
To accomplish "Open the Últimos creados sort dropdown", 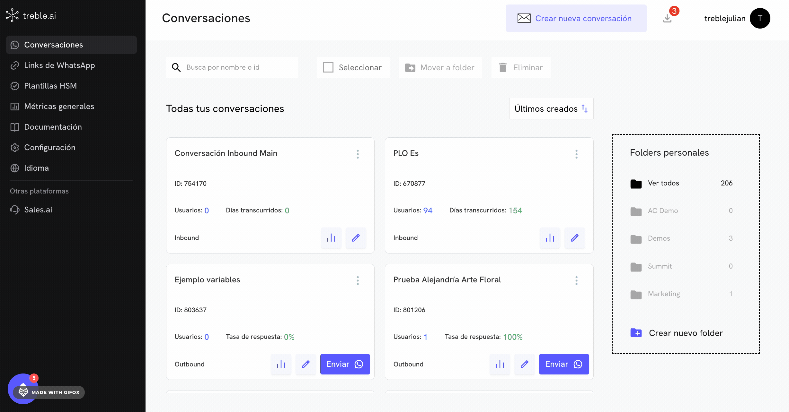I will (551, 109).
